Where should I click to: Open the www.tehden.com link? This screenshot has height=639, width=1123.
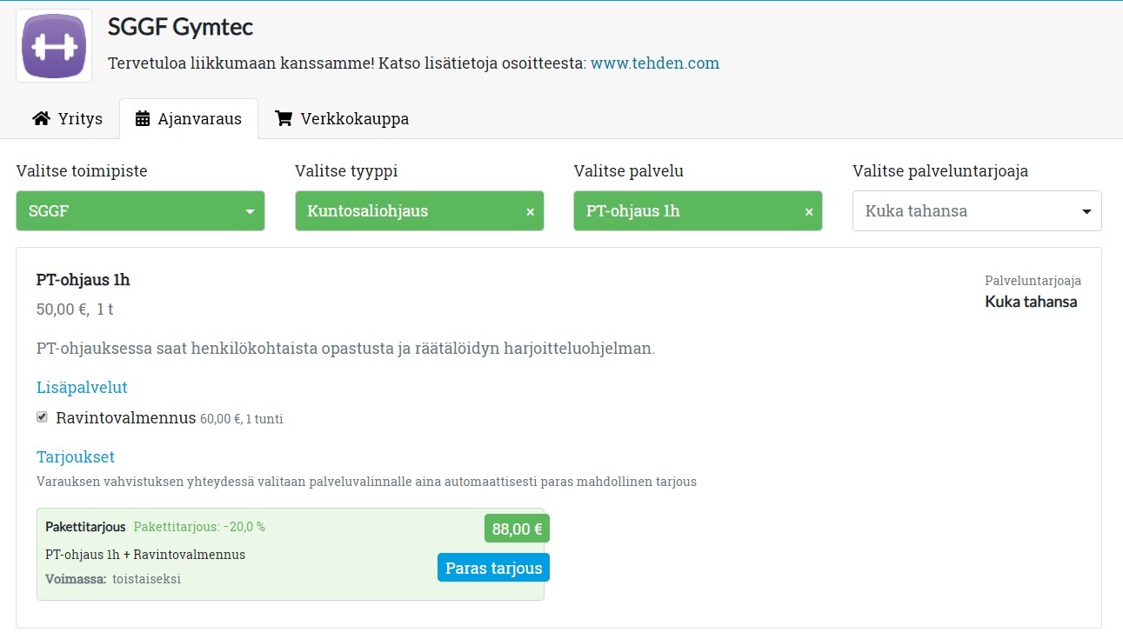pos(654,63)
